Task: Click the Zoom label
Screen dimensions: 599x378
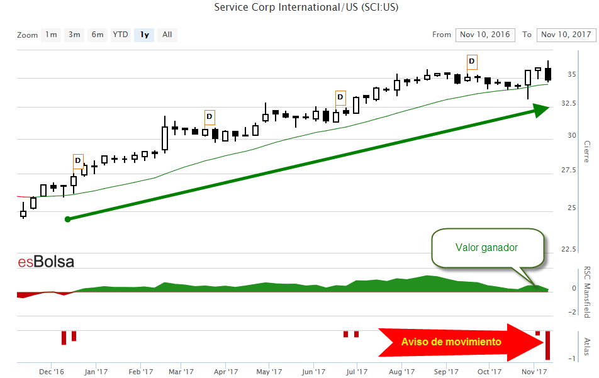Action: click(x=28, y=35)
